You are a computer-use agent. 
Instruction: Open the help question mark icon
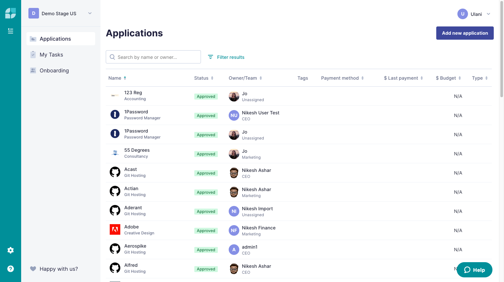[11, 269]
